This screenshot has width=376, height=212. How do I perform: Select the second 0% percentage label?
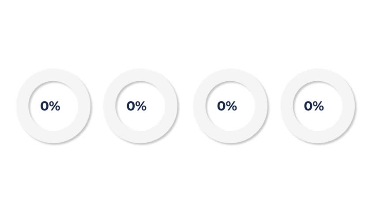pyautogui.click(x=136, y=106)
